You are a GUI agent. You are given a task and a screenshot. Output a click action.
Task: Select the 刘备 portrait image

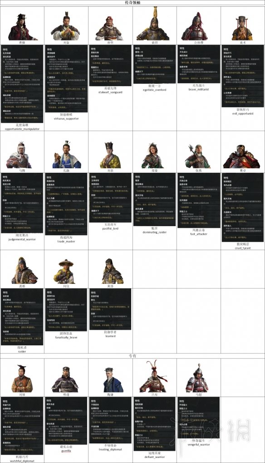click(65, 27)
